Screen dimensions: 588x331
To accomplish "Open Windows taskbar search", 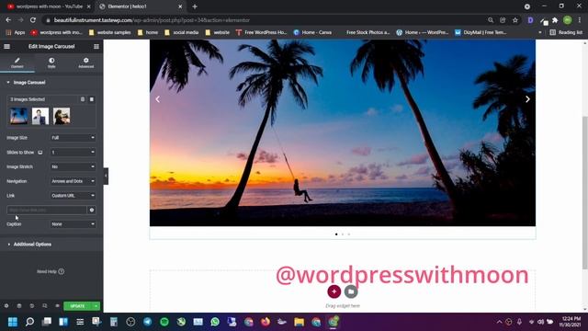I will click(x=29, y=322).
